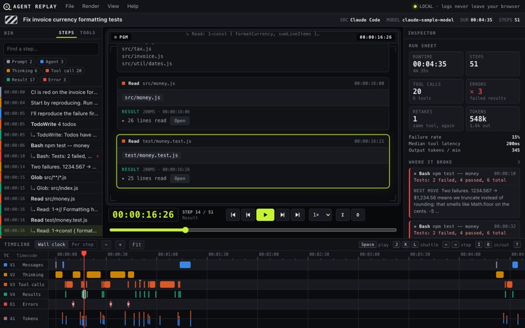
Task: Select step 'CI is red on the invoice for...'
Action: pyautogui.click(x=51, y=92)
